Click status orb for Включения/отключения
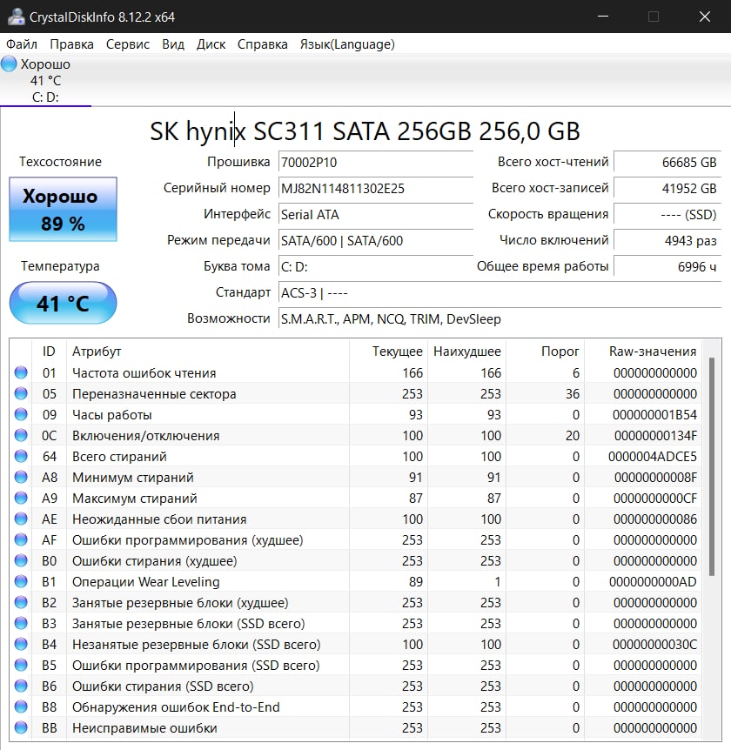731x750 pixels. tap(21, 435)
